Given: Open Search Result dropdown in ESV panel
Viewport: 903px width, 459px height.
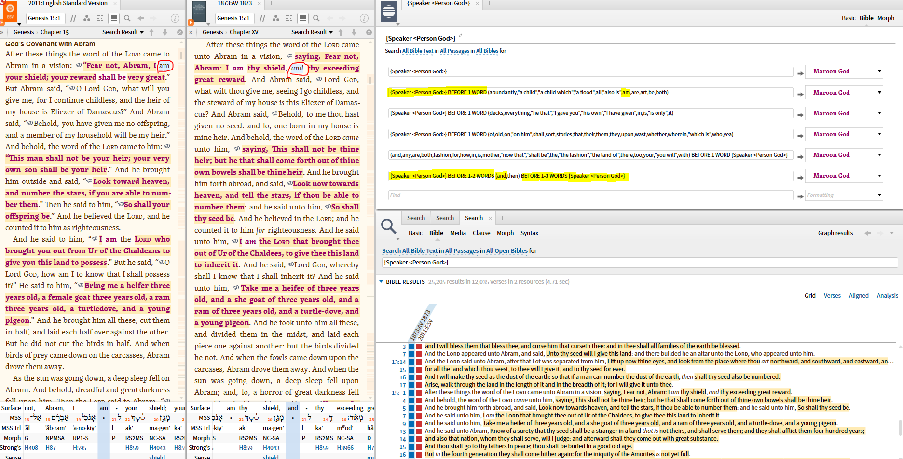Looking at the screenshot, I should (123, 32).
